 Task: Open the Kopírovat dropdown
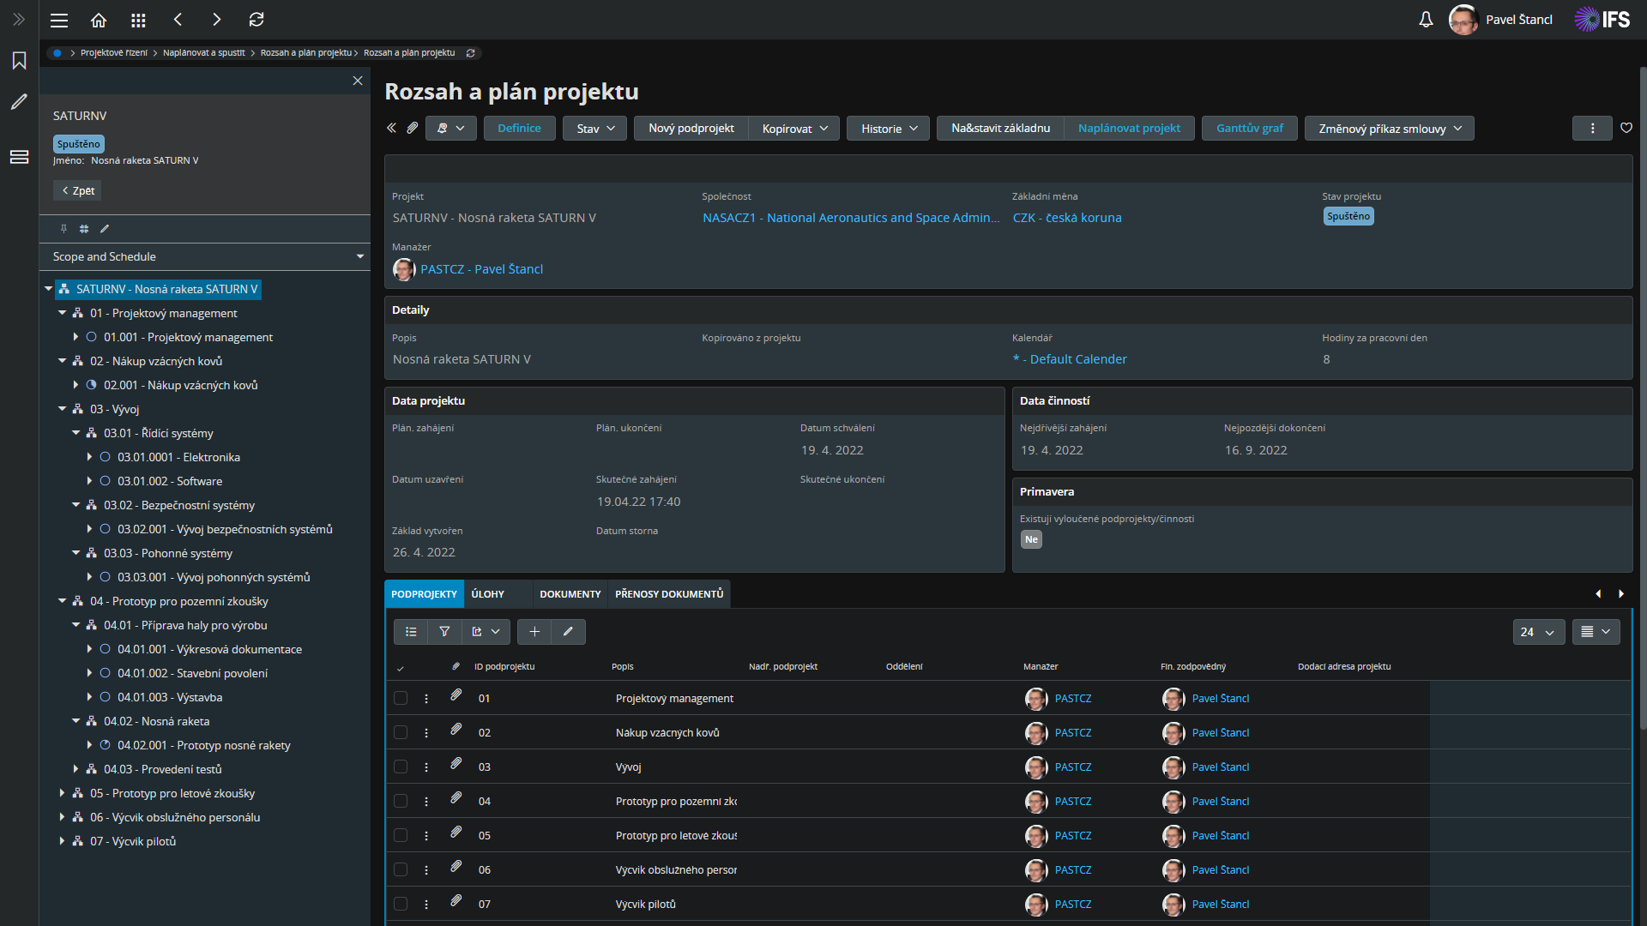[794, 129]
